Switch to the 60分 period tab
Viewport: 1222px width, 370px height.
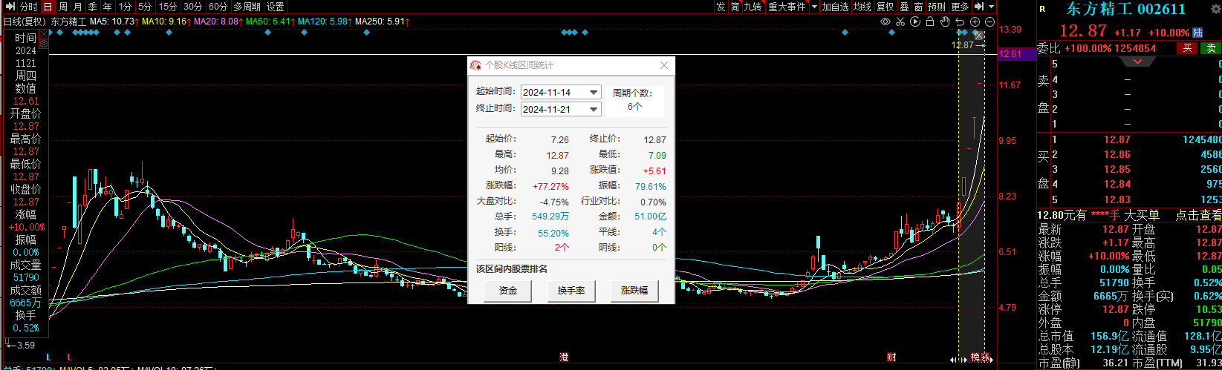tap(218, 7)
